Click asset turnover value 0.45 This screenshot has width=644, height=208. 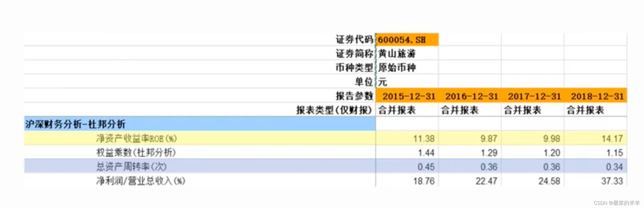[x=426, y=167]
